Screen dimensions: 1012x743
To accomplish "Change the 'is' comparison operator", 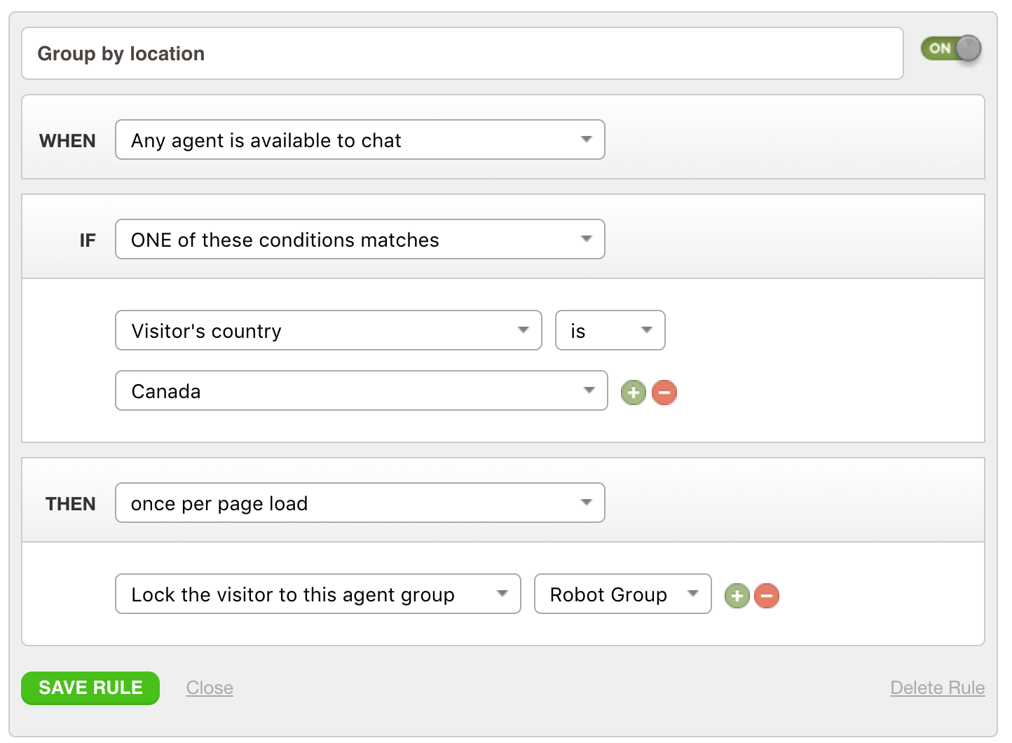I will (x=610, y=331).
